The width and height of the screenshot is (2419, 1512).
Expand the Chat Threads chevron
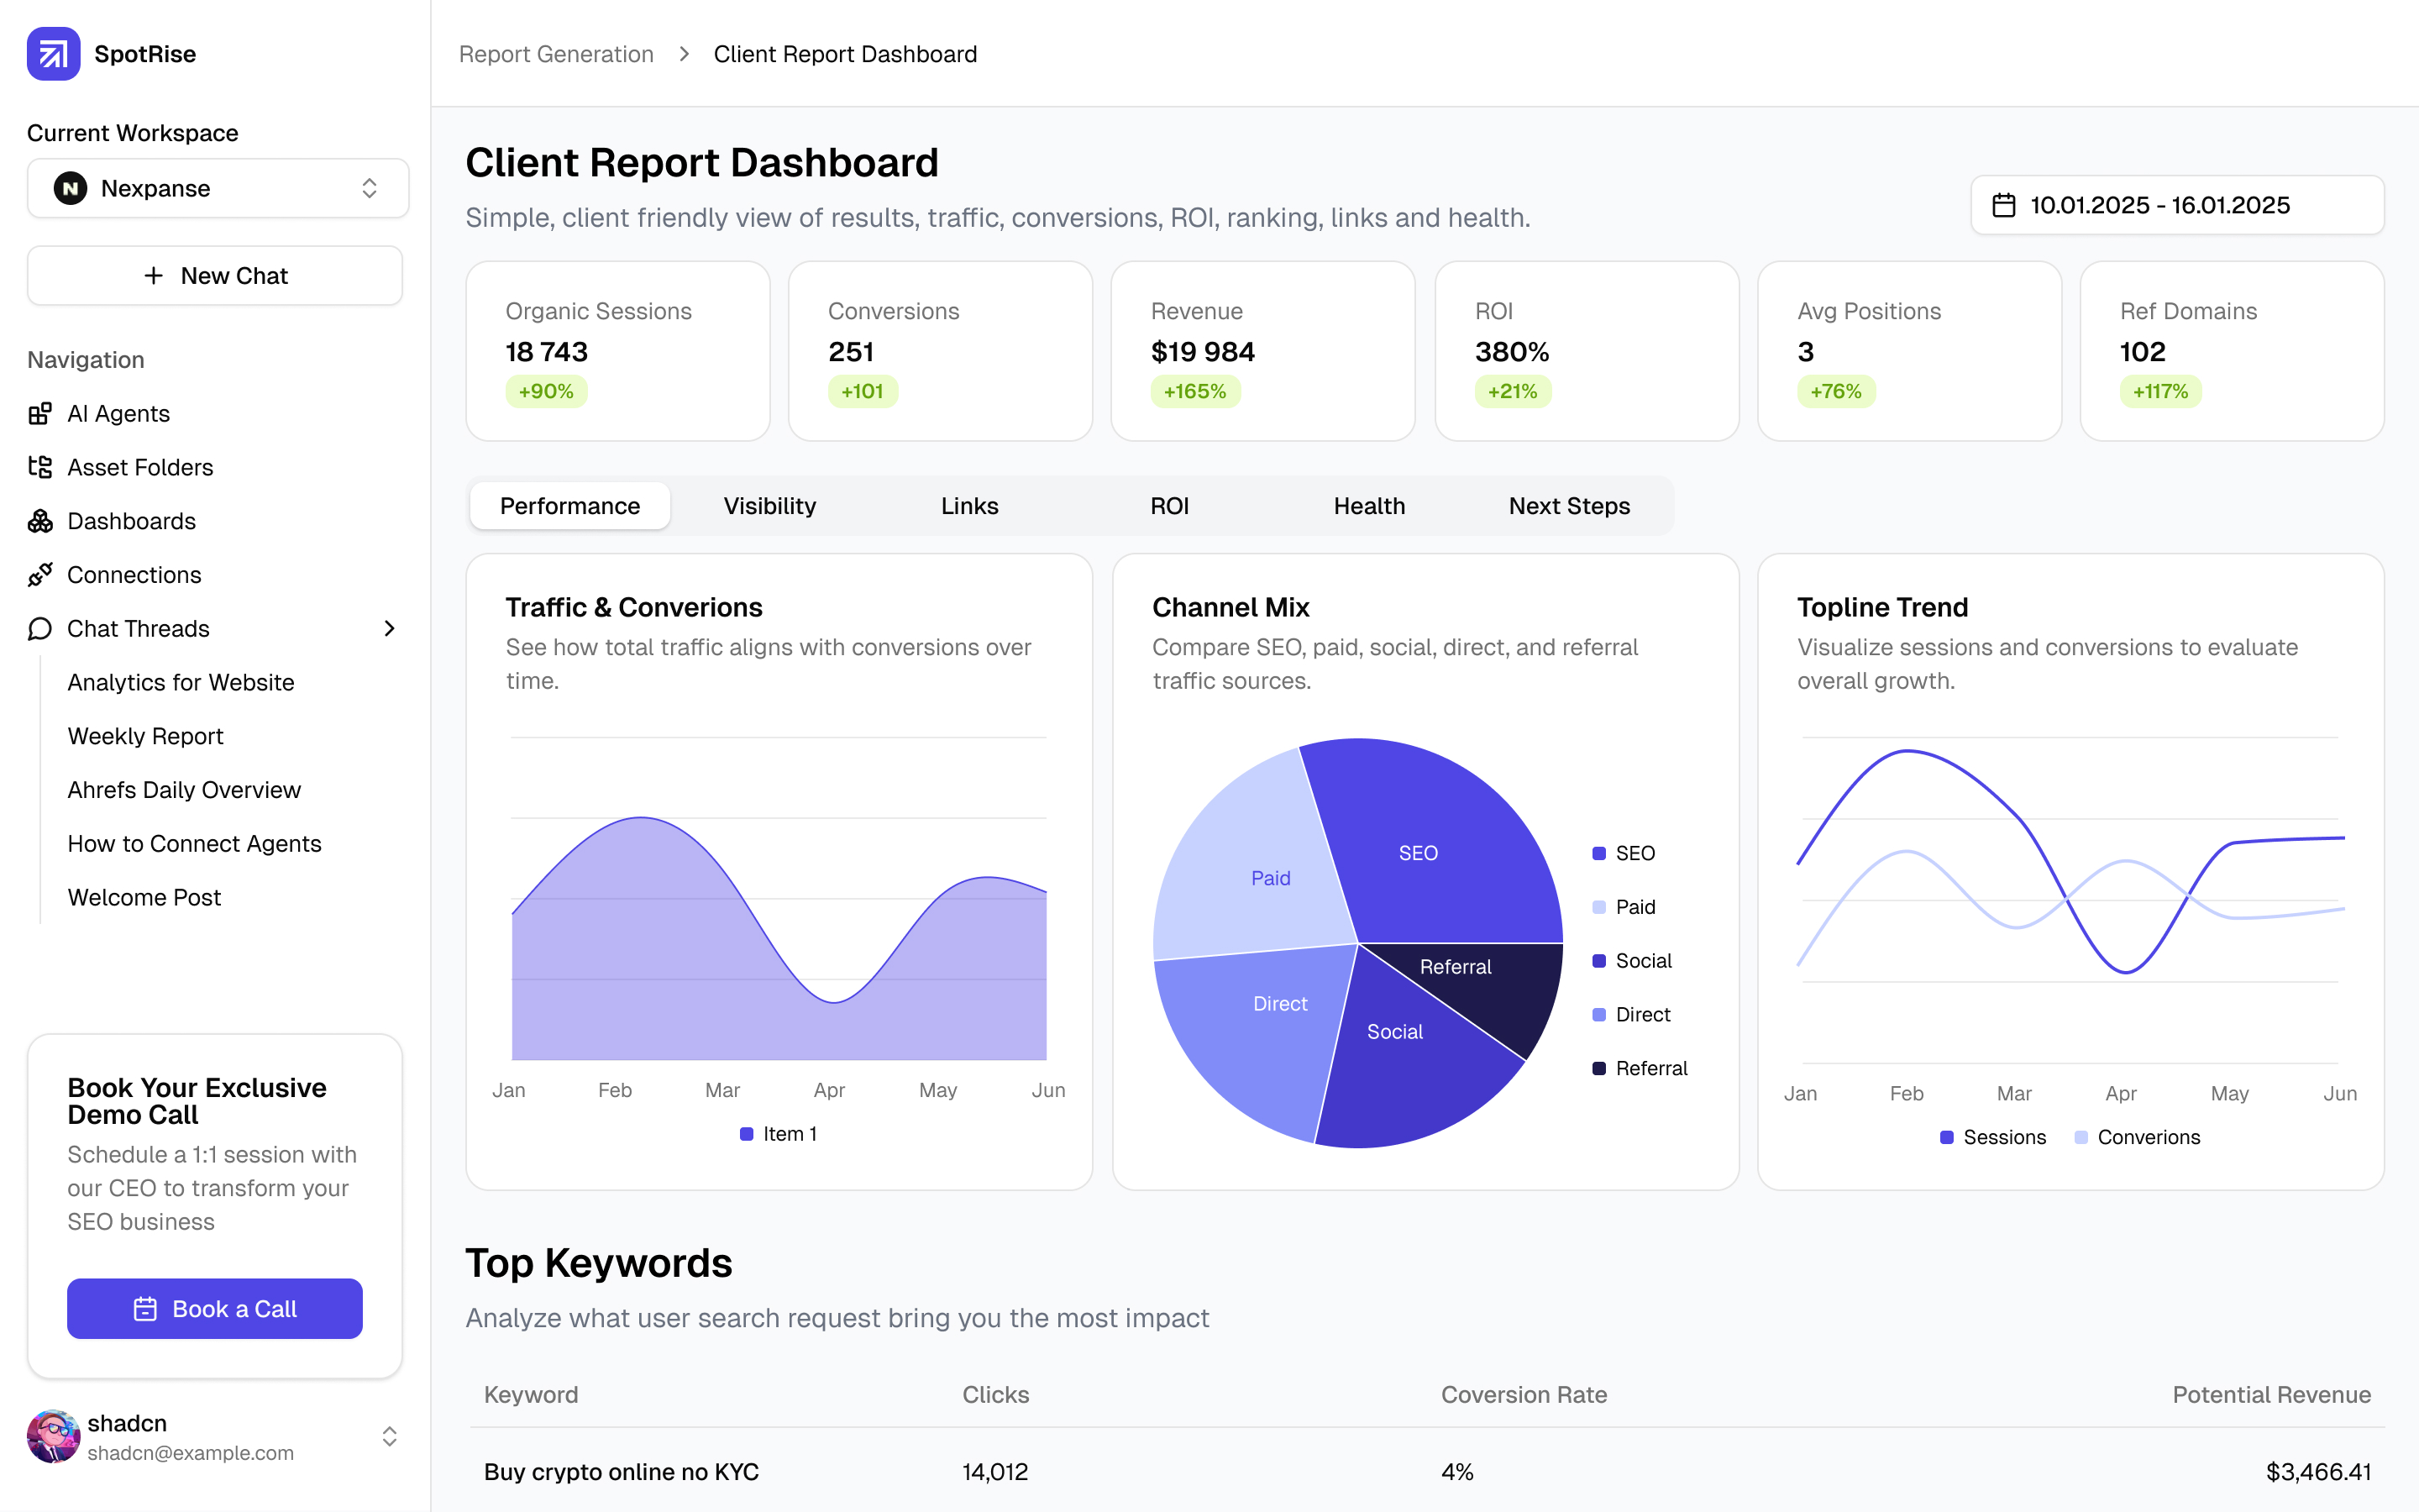(390, 629)
